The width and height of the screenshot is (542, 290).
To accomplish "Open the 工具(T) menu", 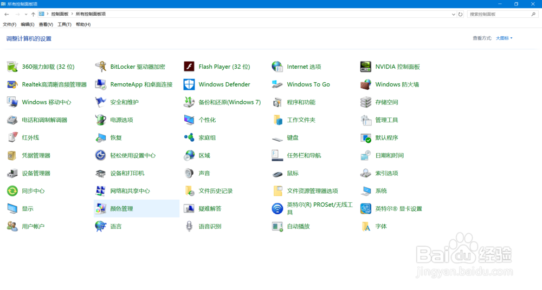I will (x=64, y=24).
